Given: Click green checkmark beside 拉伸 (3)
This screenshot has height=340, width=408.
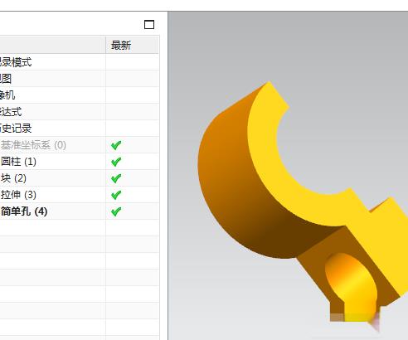Looking at the screenshot, I should [x=116, y=195].
